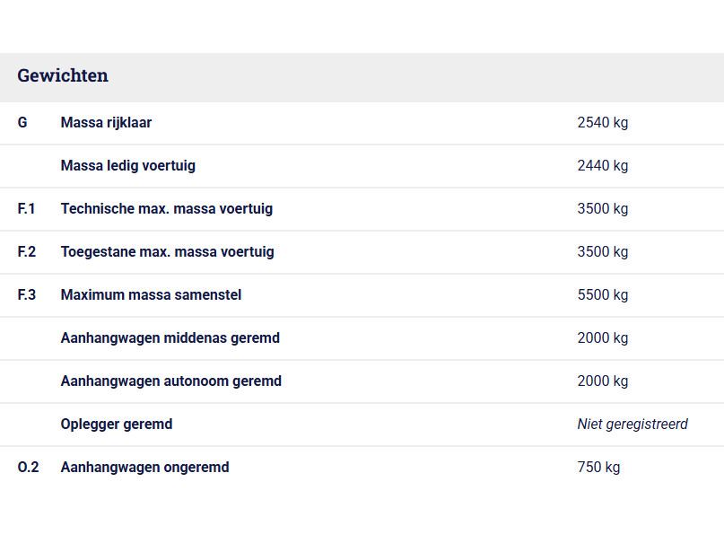The height and width of the screenshot is (543, 724).
Task: Click the Massa rijklaar label
Action: click(x=106, y=123)
